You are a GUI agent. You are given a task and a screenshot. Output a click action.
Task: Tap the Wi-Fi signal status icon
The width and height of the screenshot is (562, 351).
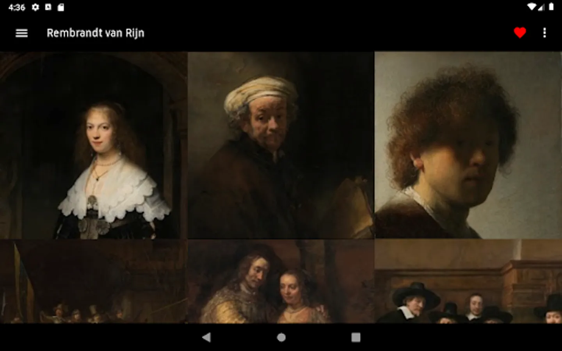click(x=532, y=7)
